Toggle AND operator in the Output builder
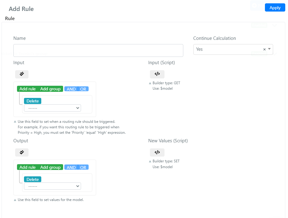 [71, 168]
